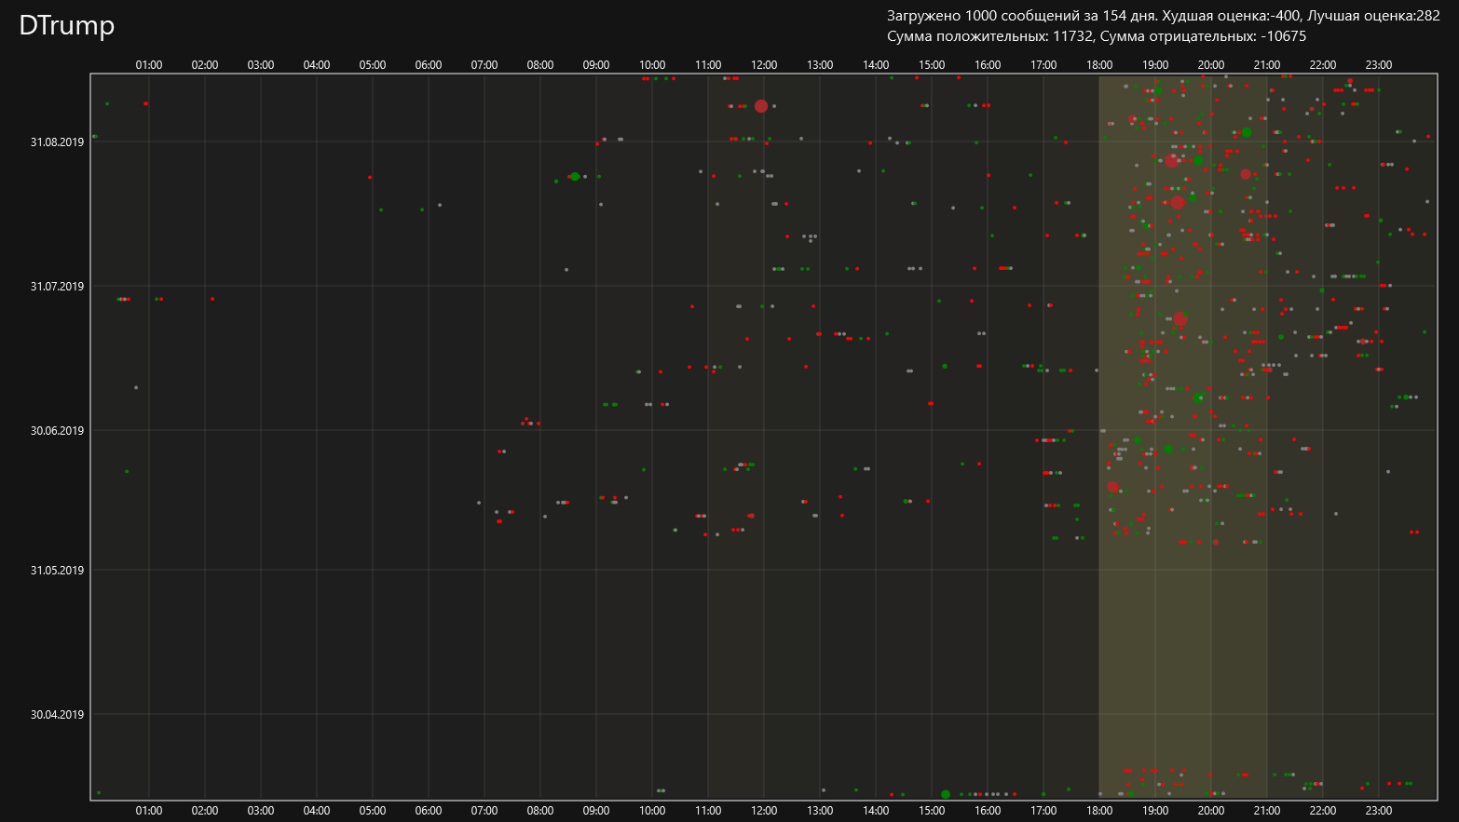
Task: Click 20:00 on the top time axis
Action: point(1211,65)
